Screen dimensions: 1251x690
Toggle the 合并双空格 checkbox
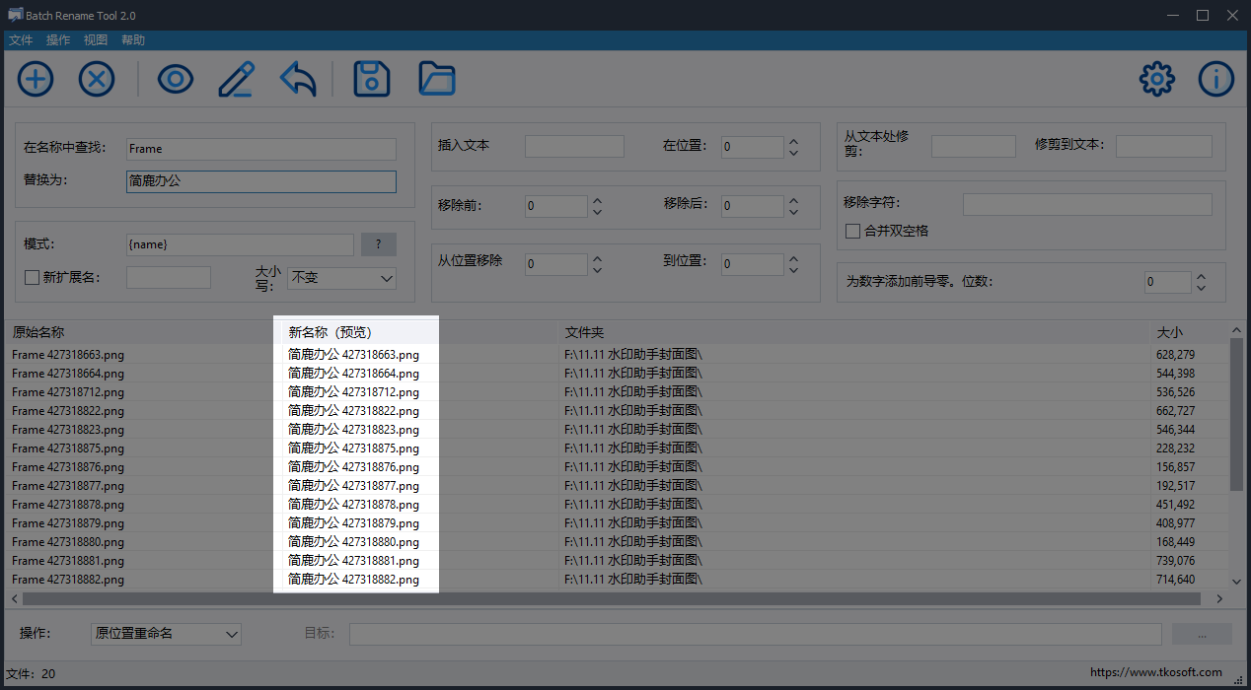pos(853,231)
